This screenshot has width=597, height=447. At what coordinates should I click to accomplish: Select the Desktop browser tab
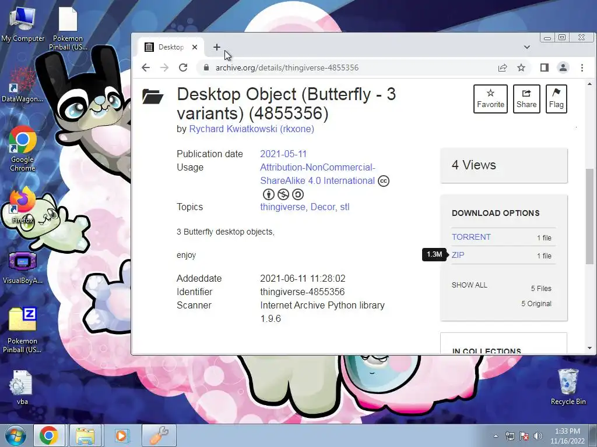(171, 47)
